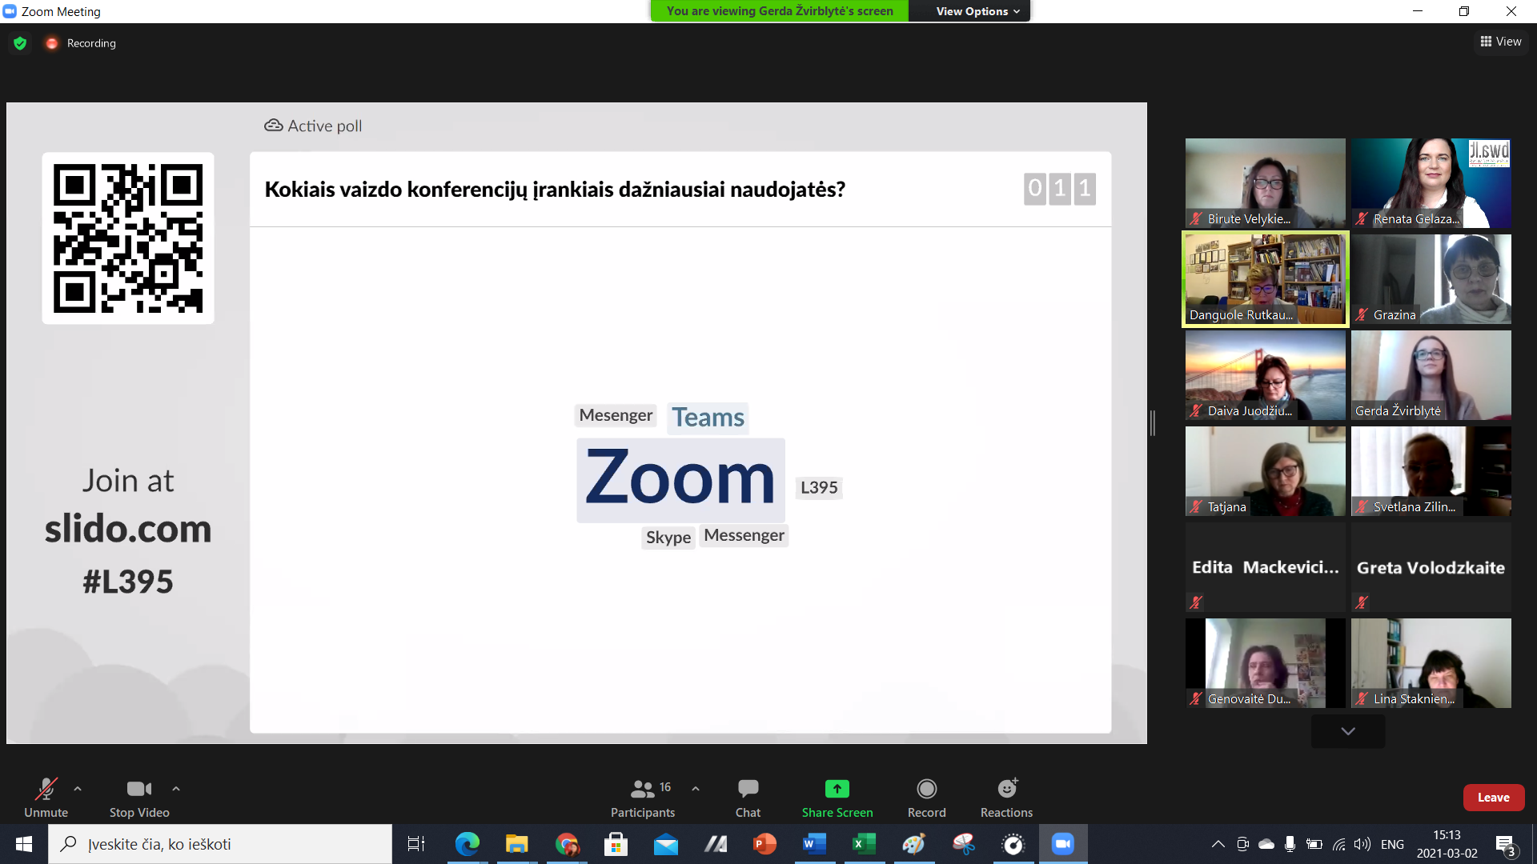Click the green screen viewing banner
The height and width of the screenshot is (864, 1537).
click(780, 11)
